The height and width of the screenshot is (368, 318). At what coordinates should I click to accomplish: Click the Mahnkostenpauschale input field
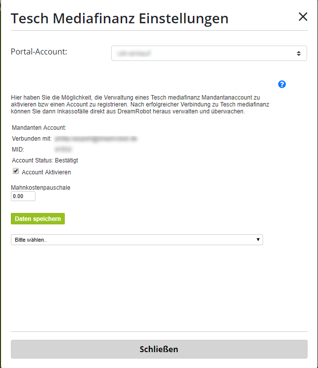[x=23, y=196]
